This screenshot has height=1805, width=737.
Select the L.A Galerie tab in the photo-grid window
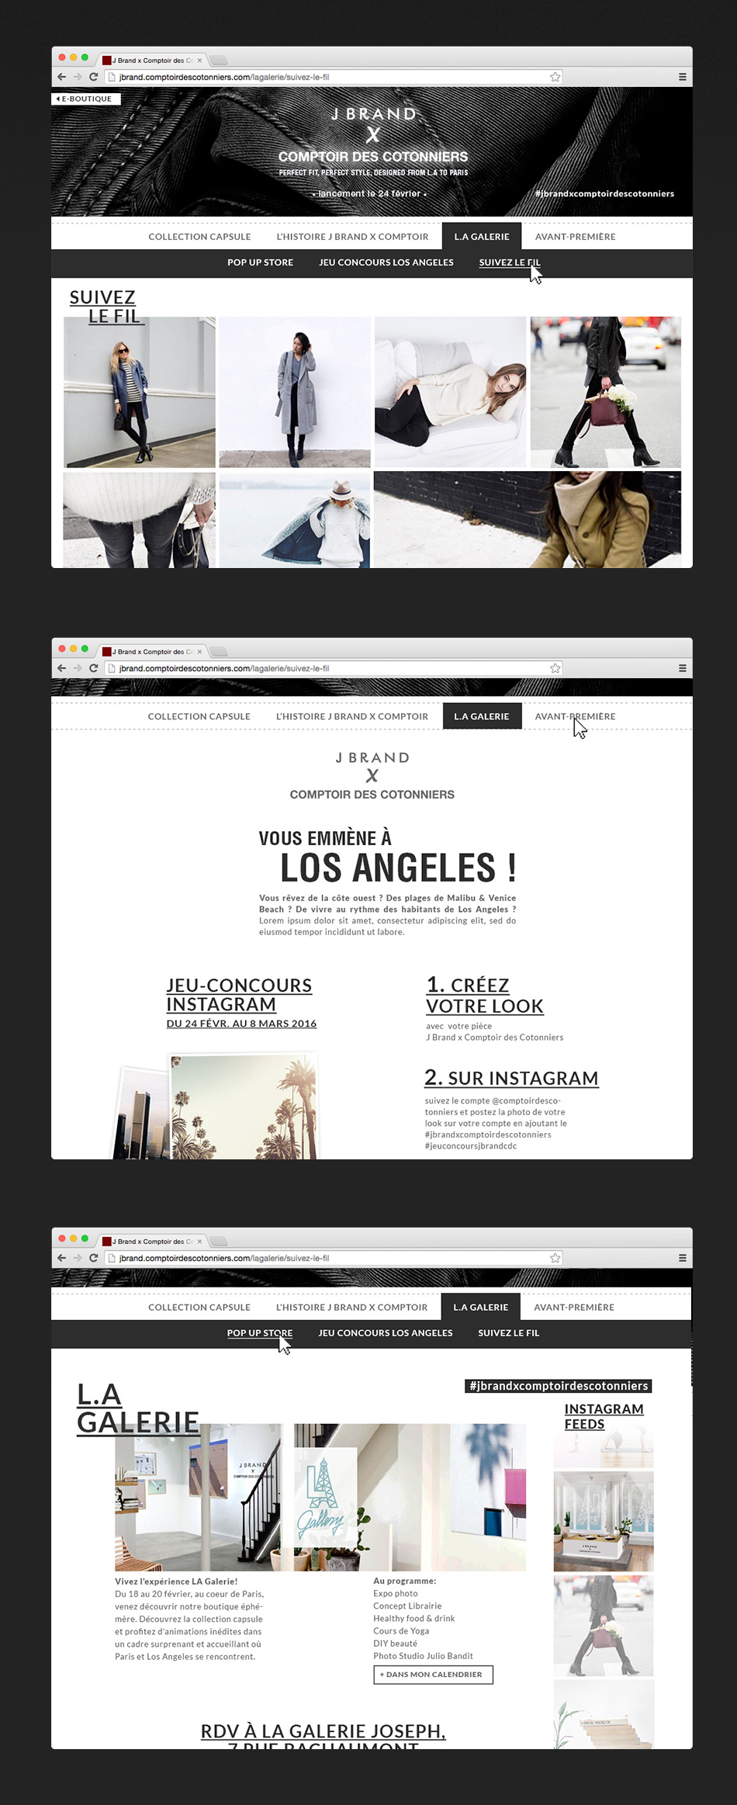[x=482, y=237]
